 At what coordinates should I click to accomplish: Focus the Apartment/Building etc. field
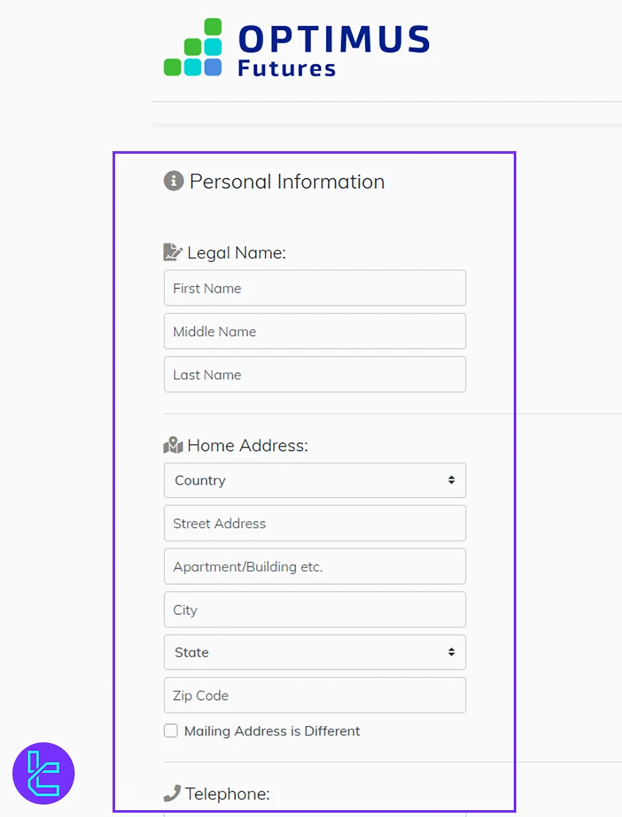click(315, 566)
